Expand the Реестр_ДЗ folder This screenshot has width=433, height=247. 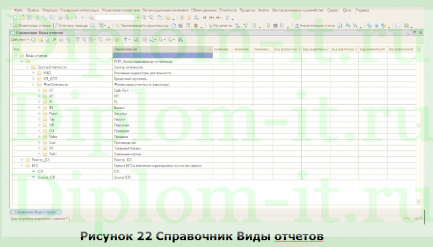pyautogui.click(x=22, y=160)
